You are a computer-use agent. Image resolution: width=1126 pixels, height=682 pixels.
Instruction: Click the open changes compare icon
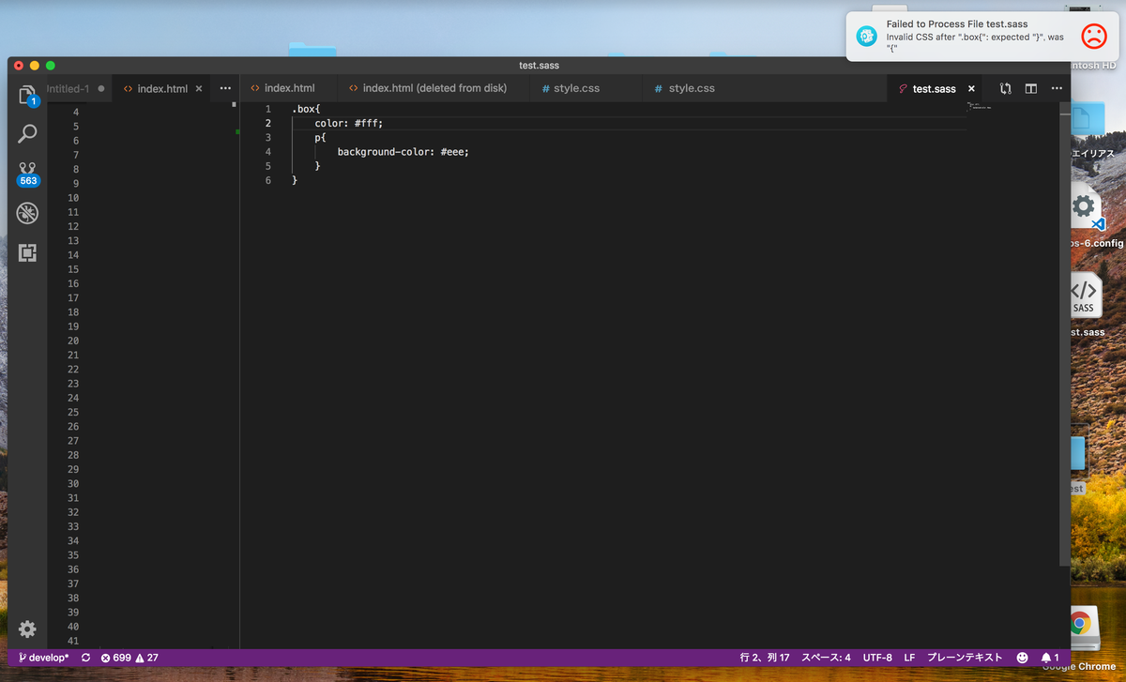pyautogui.click(x=1005, y=89)
